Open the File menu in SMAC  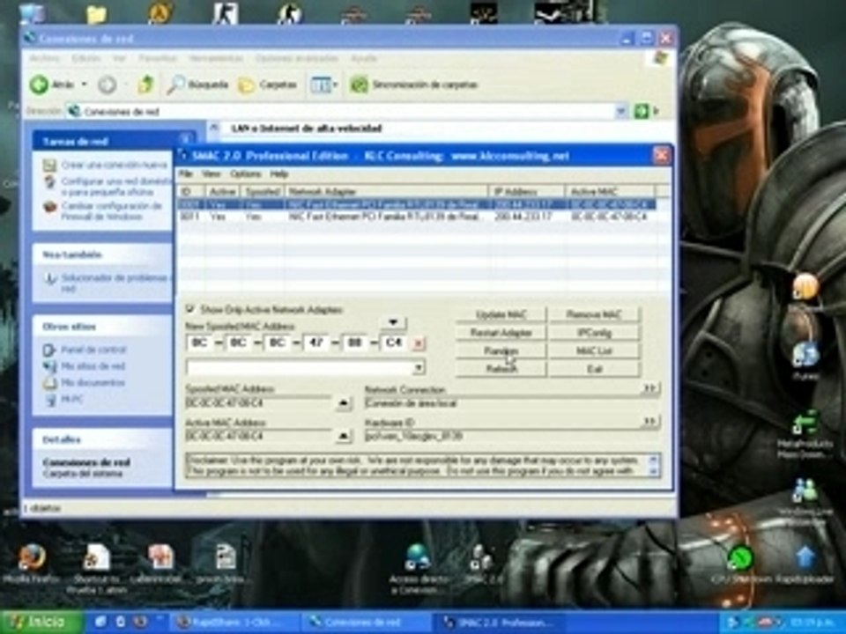click(x=186, y=174)
